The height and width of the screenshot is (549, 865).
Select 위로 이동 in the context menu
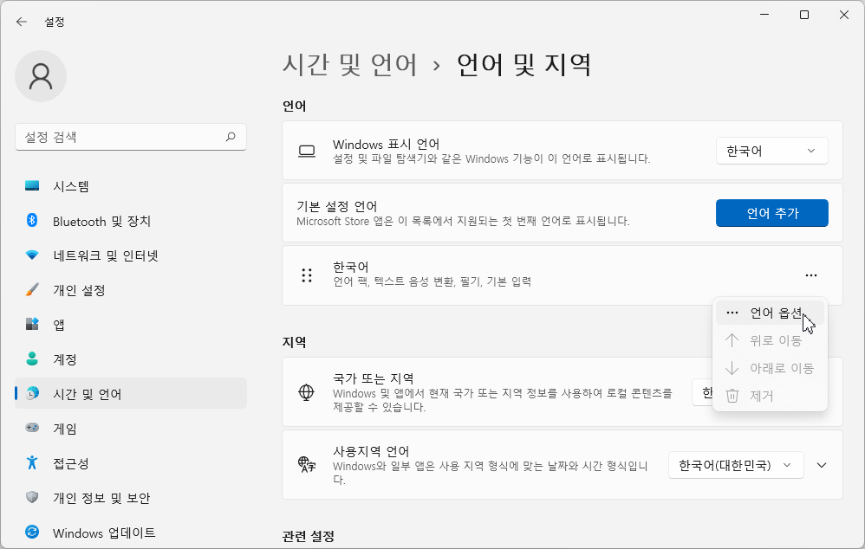pos(770,340)
